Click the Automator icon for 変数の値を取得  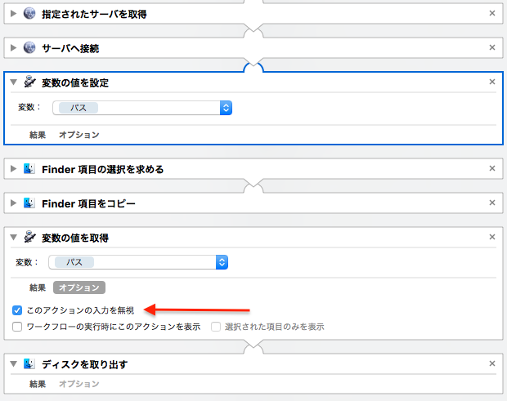(30, 238)
